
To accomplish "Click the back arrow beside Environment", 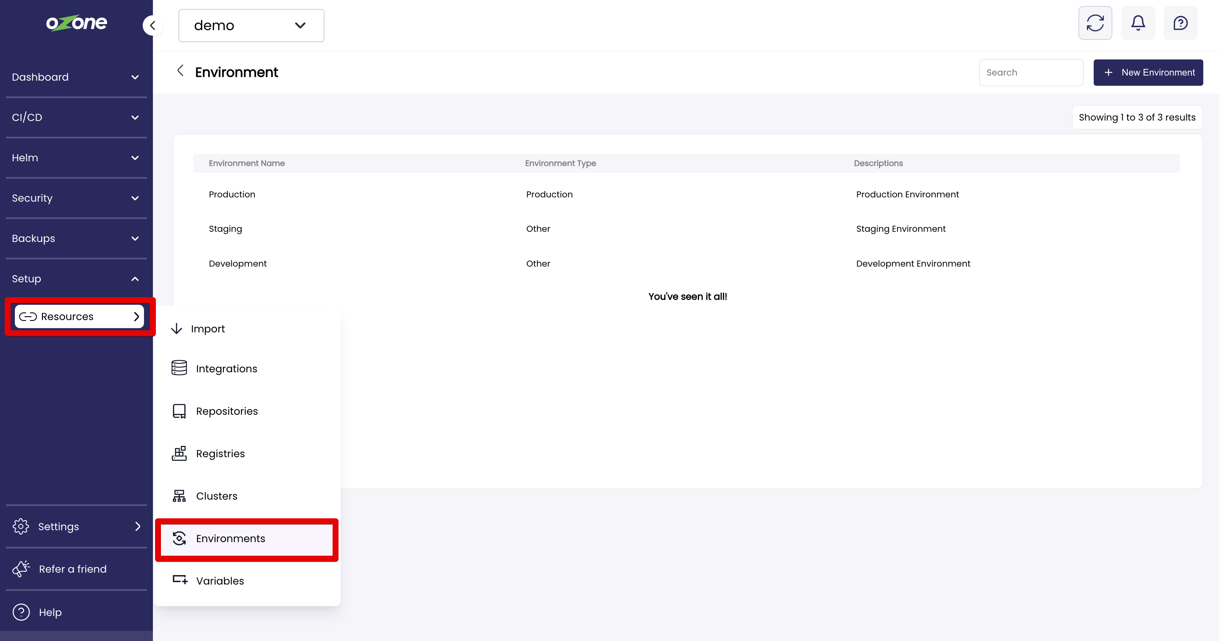I will (180, 71).
